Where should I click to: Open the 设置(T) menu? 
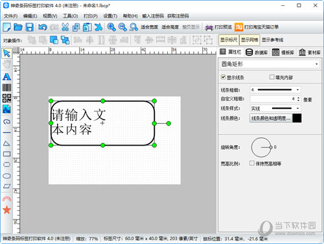coord(110,16)
